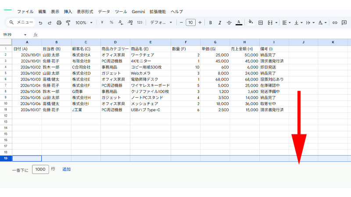Open the menu search box

(21, 22)
